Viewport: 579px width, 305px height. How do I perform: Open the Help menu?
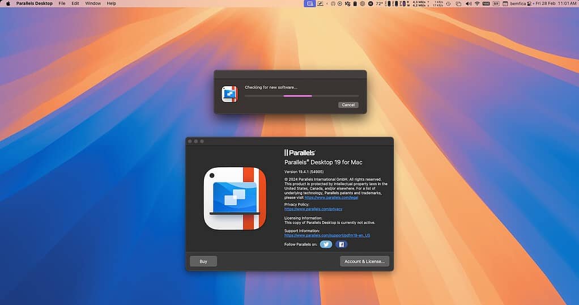tap(112, 3)
